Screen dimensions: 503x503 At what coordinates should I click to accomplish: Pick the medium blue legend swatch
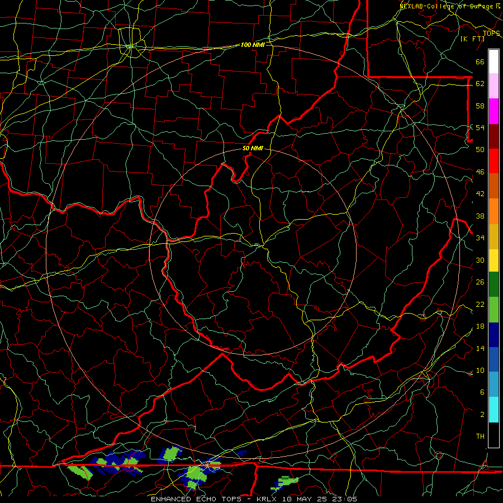click(x=493, y=359)
